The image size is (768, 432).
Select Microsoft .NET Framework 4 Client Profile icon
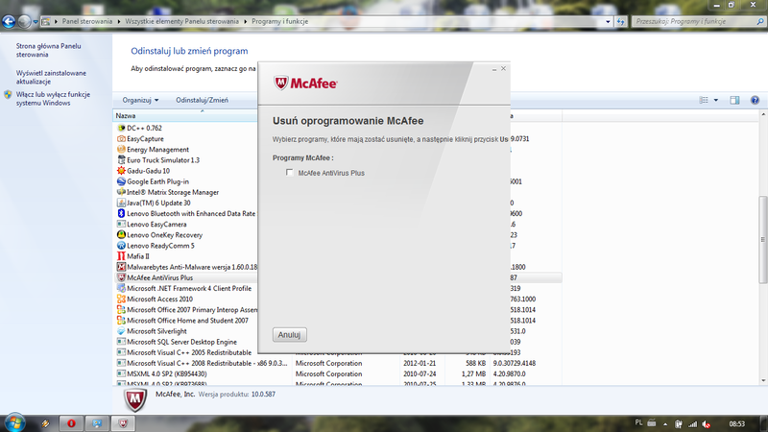(121, 288)
